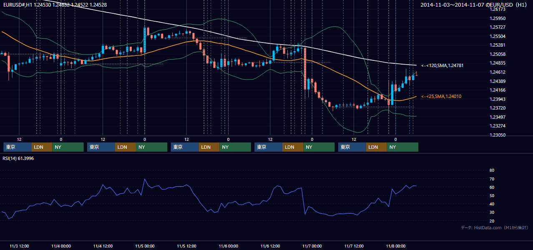Click the leftmost 東京 session block
This screenshot has height=250, width=533.
pyautogui.click(x=18, y=147)
